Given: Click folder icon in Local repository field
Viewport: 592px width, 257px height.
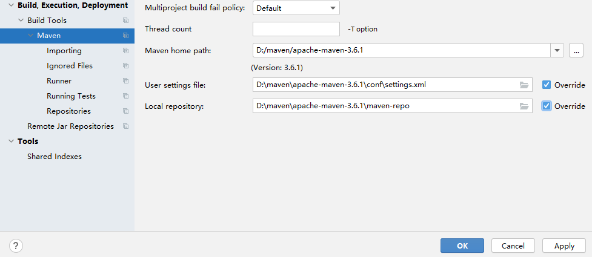Looking at the screenshot, I should tap(524, 106).
